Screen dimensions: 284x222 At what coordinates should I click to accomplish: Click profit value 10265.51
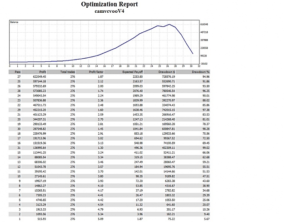(x=40, y=191)
